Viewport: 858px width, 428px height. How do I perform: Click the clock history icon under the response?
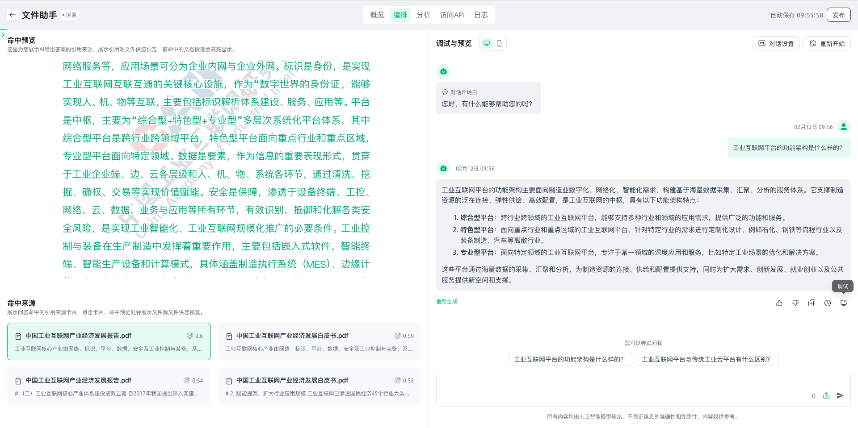(828, 303)
